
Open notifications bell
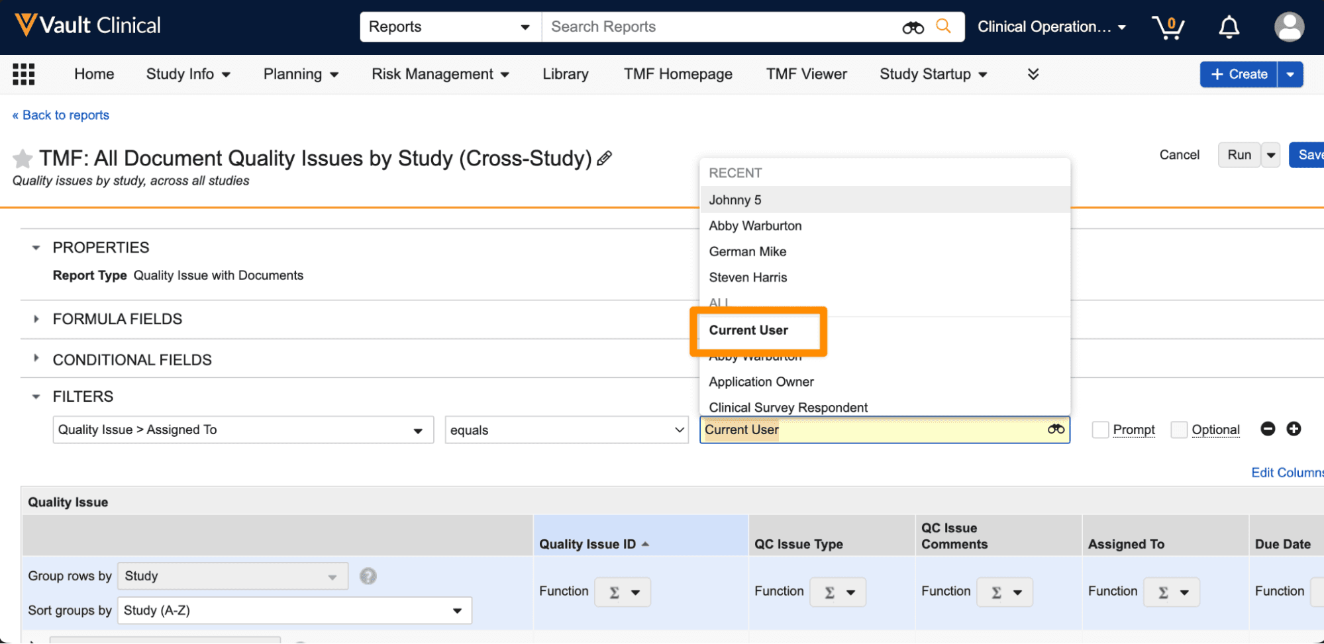point(1229,27)
